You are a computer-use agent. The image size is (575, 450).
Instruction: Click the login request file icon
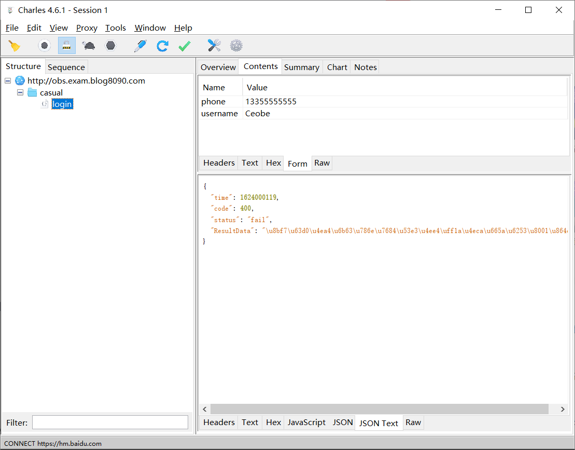click(45, 104)
